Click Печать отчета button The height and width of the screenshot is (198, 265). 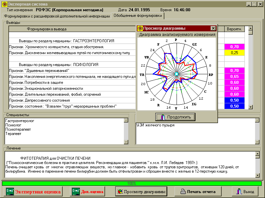[198, 191]
